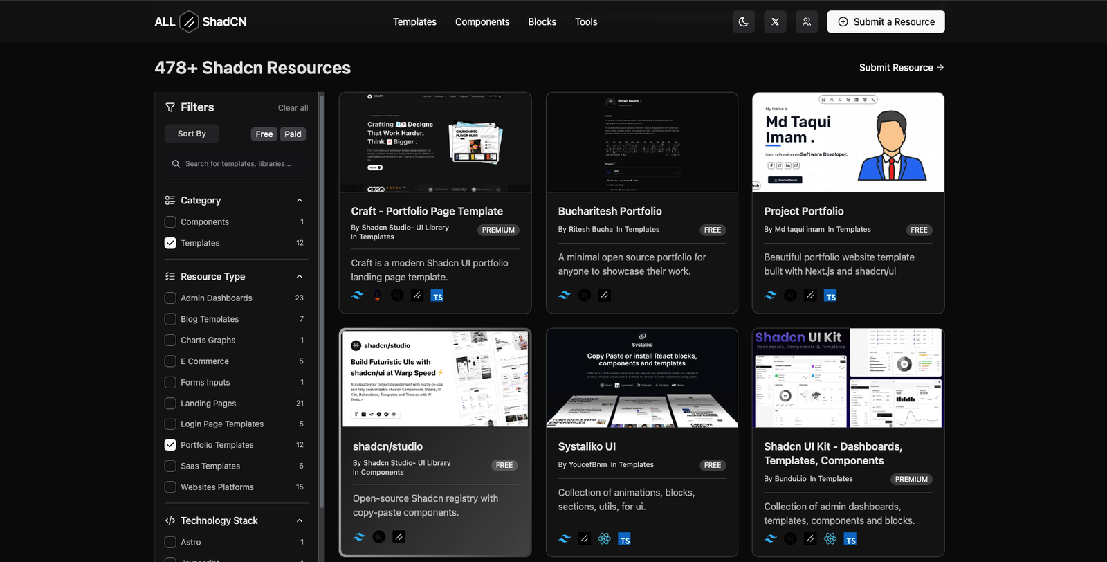Open the Components nav menu

482,21
